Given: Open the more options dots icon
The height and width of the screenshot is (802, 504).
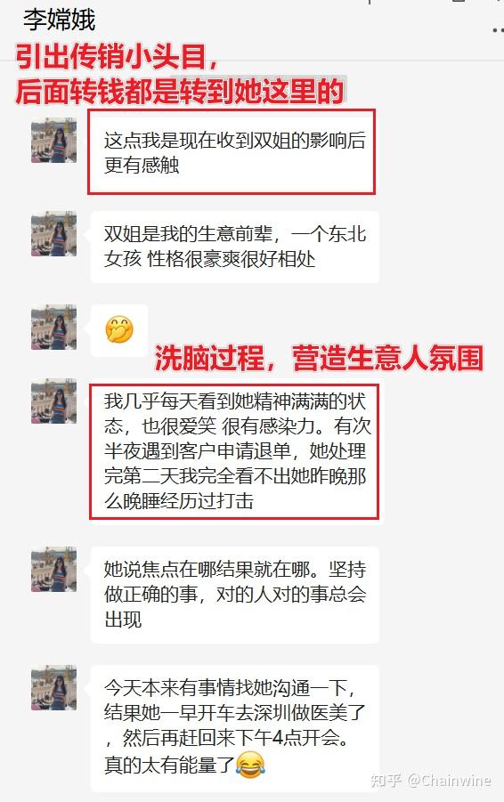Looking at the screenshot, I should [498, 30].
